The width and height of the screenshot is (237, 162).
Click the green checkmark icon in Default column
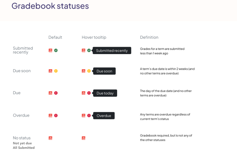coord(56,50)
